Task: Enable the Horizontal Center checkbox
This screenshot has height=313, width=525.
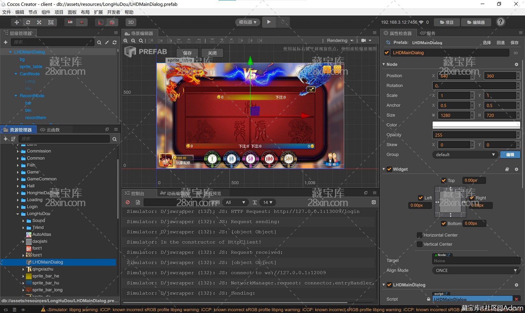Action: click(419, 235)
